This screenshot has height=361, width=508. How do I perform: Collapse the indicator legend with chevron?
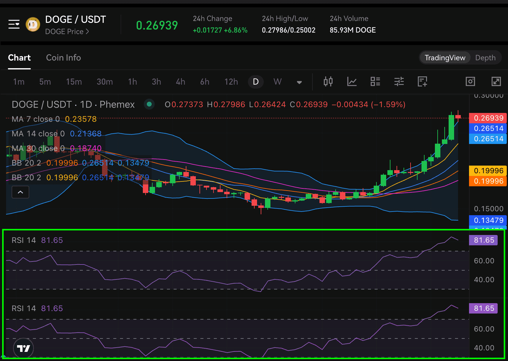coord(20,192)
